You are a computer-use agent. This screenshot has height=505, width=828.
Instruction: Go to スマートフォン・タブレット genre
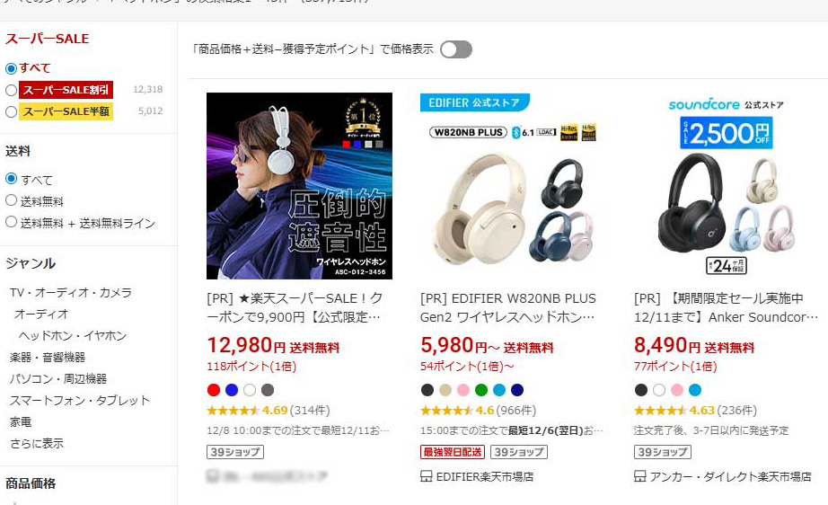(x=80, y=401)
